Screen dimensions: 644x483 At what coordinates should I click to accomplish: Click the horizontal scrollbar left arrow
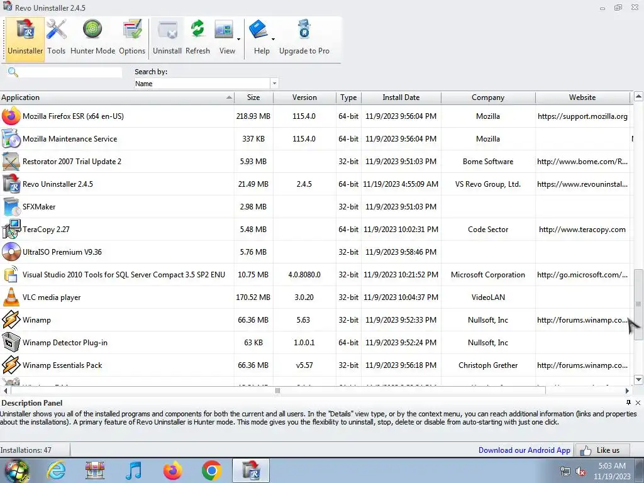click(x=5, y=391)
